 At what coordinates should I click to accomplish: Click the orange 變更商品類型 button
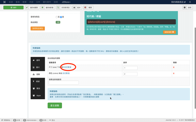pos(38,28)
